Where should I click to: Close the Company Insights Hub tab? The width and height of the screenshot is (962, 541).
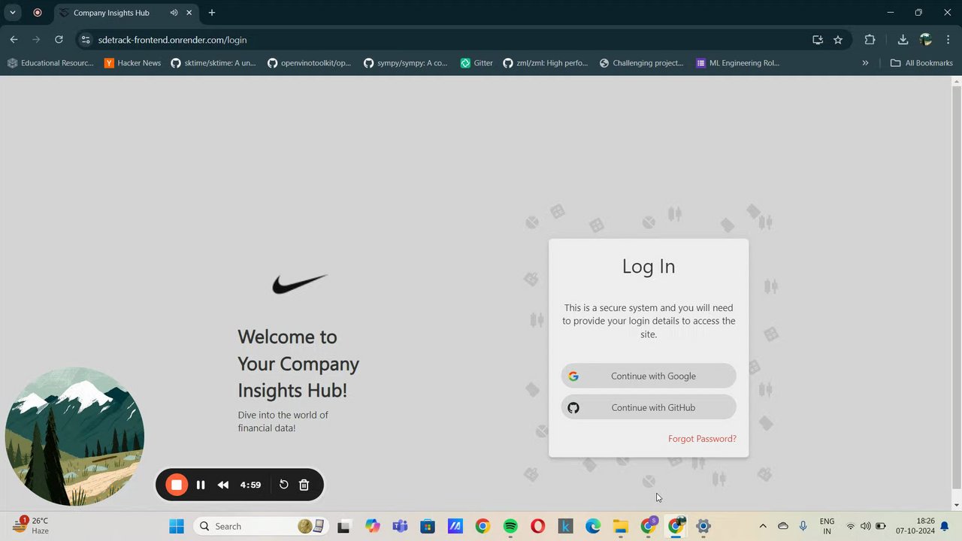point(189,13)
